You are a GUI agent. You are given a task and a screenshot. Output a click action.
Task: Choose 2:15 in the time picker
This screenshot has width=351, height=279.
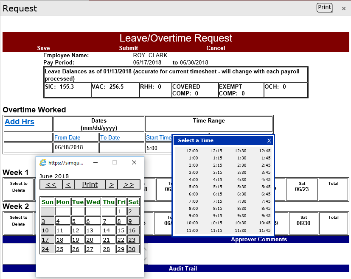tap(218, 165)
